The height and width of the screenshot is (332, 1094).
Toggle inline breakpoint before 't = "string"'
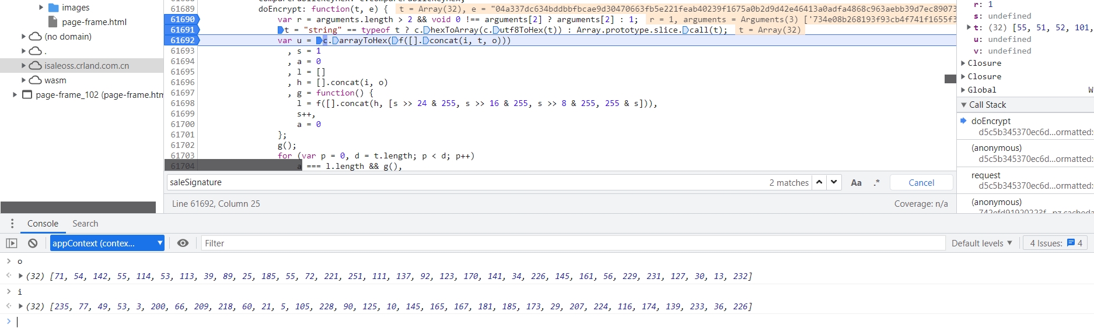[281, 30]
